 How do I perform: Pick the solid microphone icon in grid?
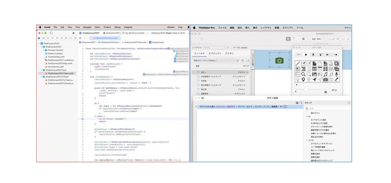click(x=336, y=74)
